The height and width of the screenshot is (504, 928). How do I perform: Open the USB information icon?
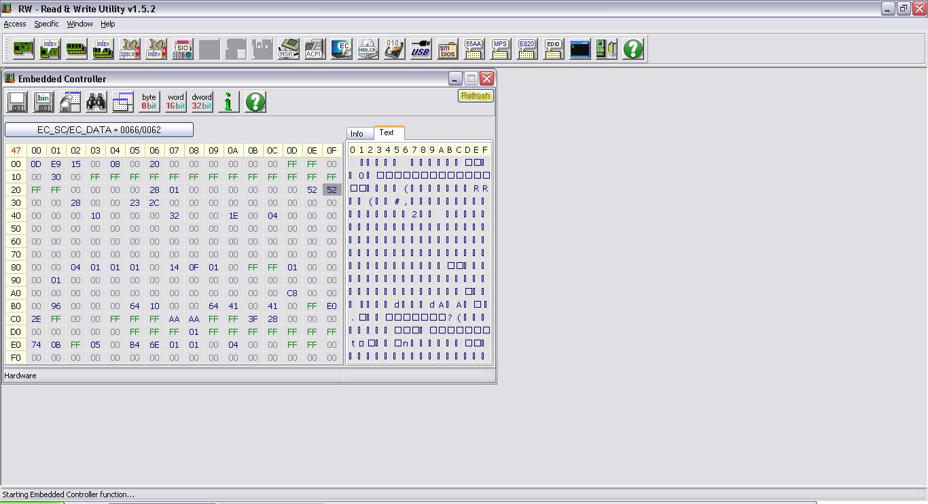(421, 49)
